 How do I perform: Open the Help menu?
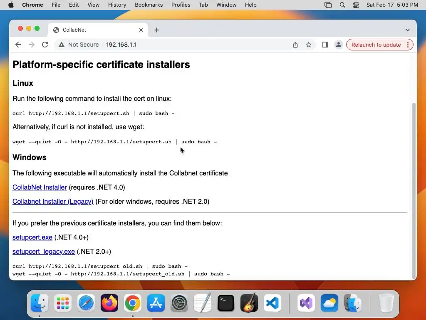[x=250, y=5]
